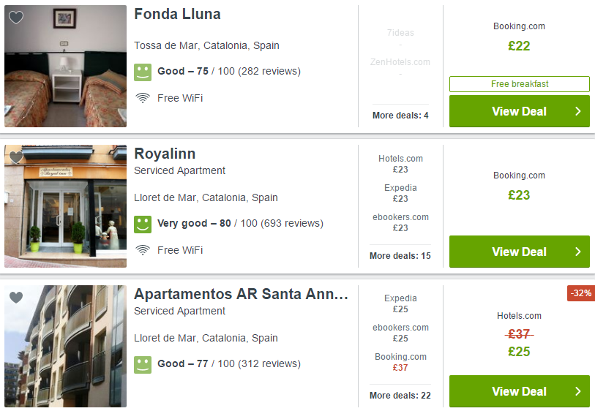Click Fonda Lluna green smiley rating icon
595x411 pixels.
click(143, 72)
